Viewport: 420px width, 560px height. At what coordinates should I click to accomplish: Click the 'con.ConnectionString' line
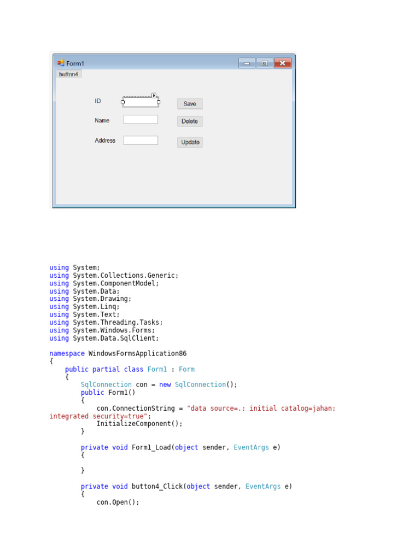pos(215,408)
